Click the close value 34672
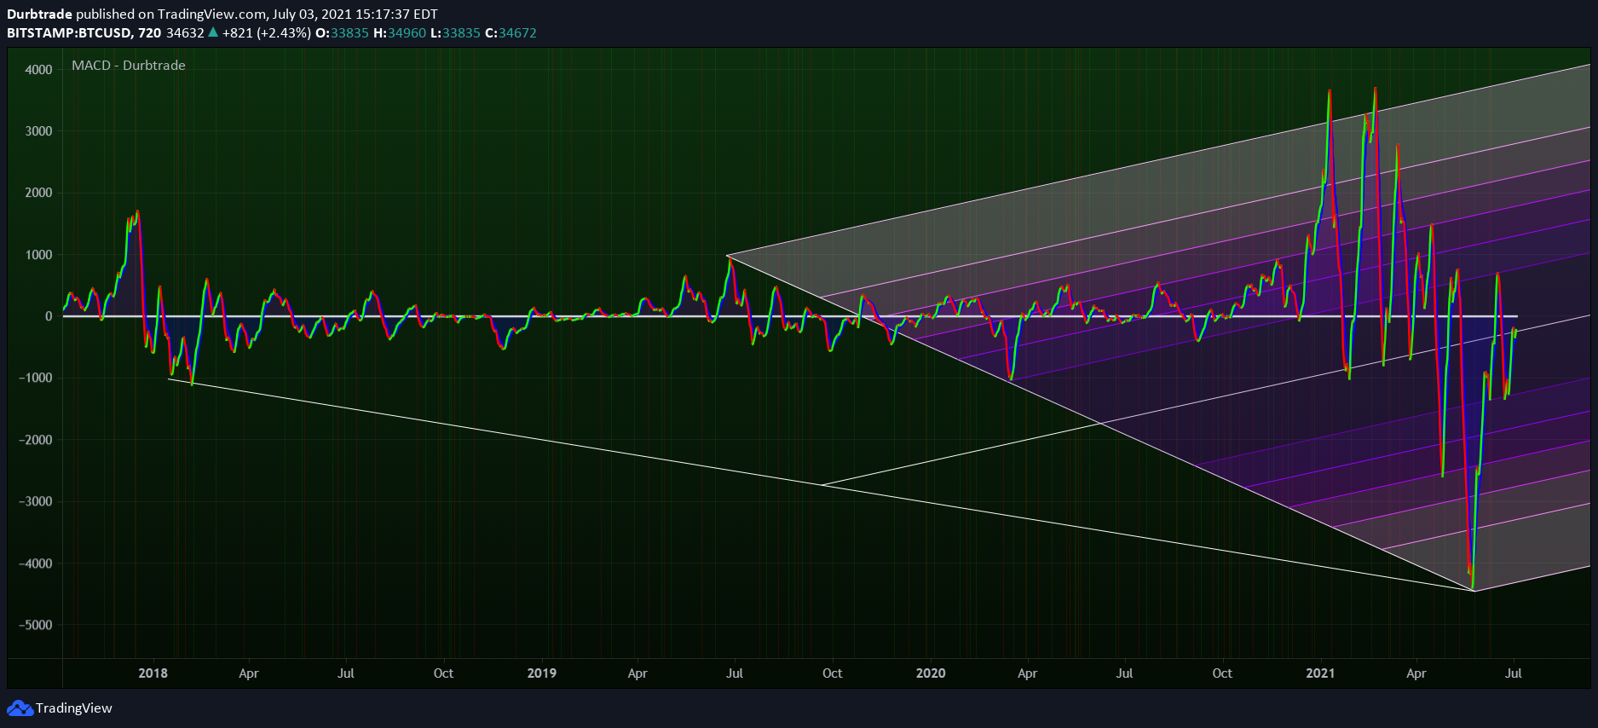Viewport: 1598px width, 728px height. point(517,32)
